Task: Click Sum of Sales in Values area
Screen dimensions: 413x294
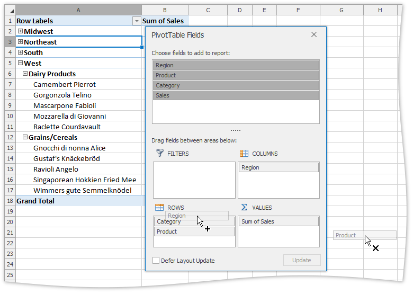Action: [x=279, y=221]
